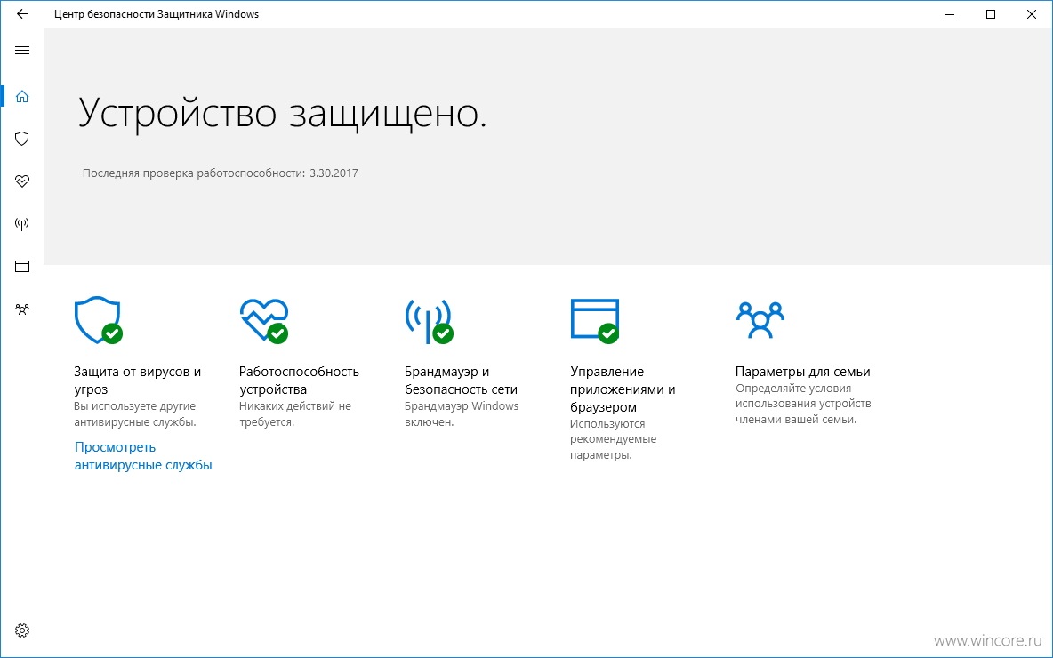This screenshot has width=1053, height=658.
Task: Click the 'Брандмауэр Windows включен.' text
Action: pyautogui.click(x=462, y=414)
